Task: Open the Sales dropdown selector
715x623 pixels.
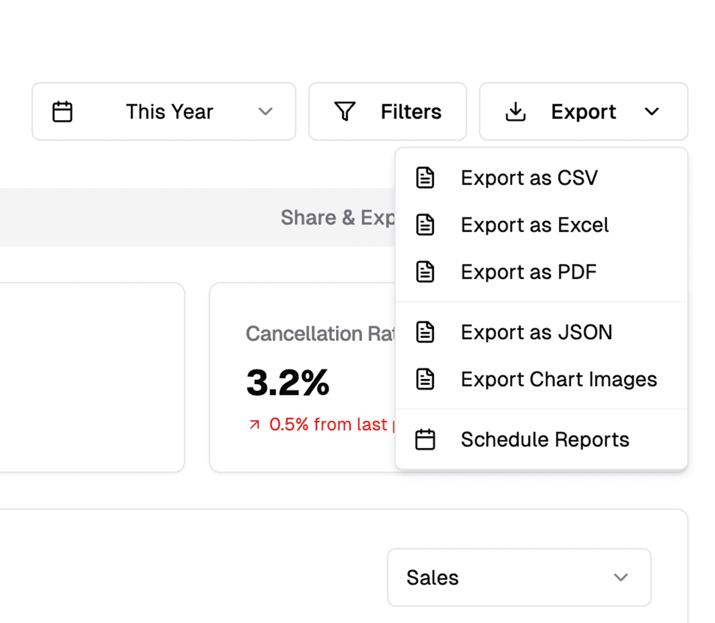Action: [x=519, y=577]
